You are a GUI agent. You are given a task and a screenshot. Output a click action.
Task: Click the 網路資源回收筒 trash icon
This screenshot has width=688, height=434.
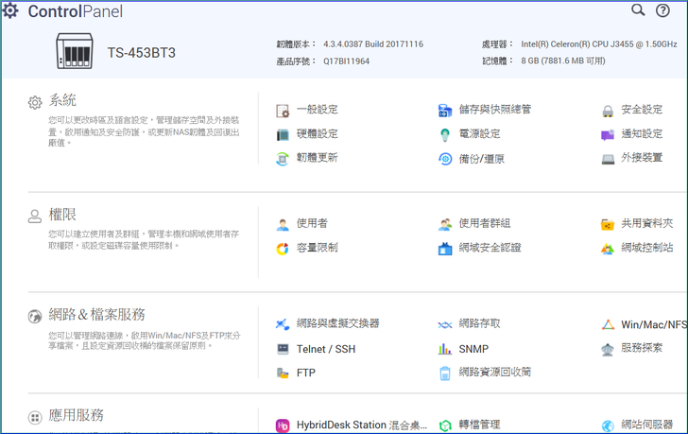(x=445, y=373)
